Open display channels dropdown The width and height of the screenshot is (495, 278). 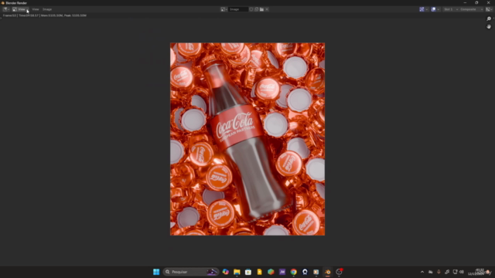[488, 9]
